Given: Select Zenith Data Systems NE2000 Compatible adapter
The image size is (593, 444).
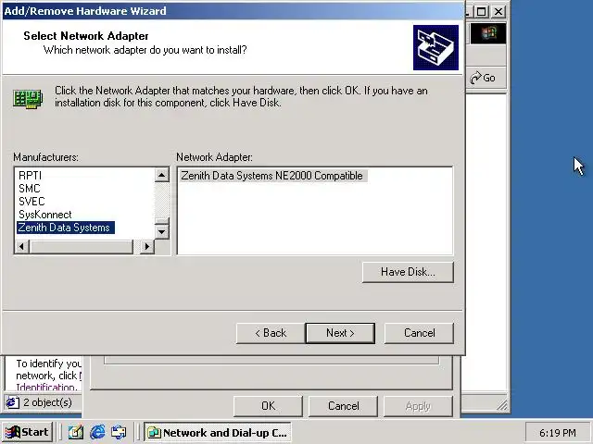Looking at the screenshot, I should (272, 176).
